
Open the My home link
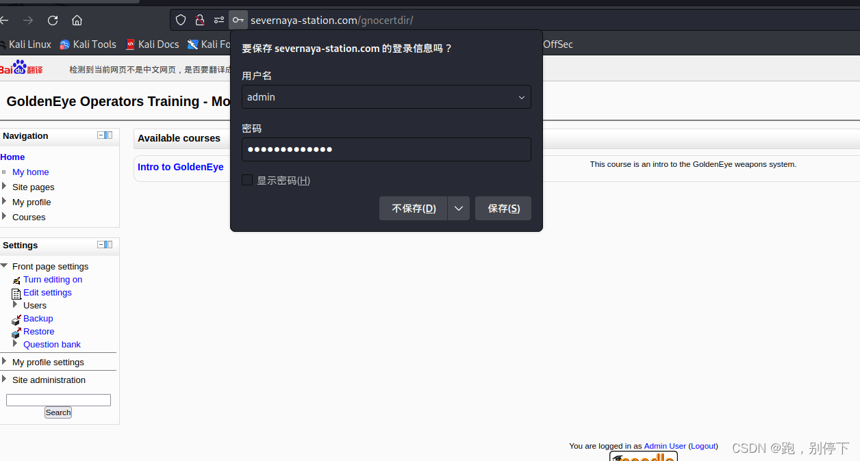click(30, 172)
